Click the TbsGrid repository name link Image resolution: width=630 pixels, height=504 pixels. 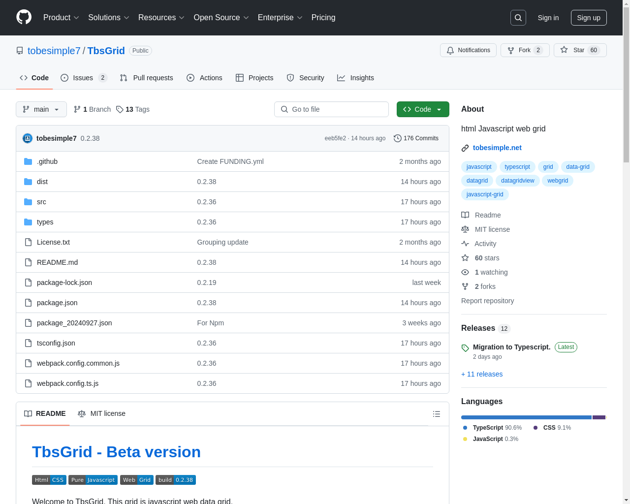[x=106, y=51]
